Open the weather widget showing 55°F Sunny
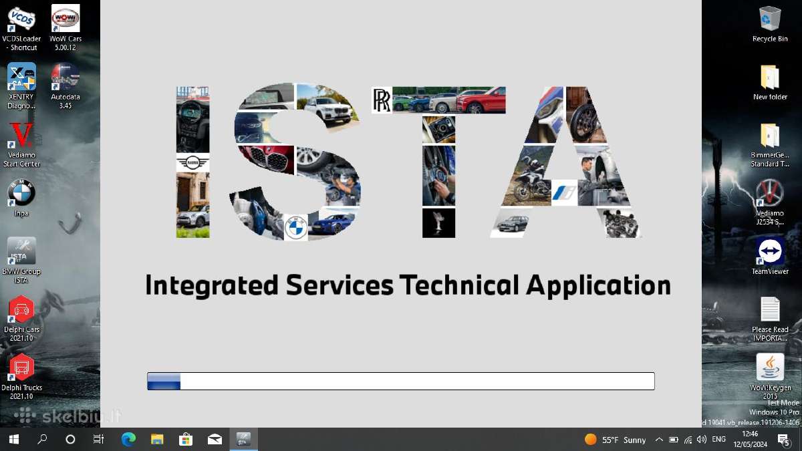The width and height of the screenshot is (802, 451). pos(616,440)
